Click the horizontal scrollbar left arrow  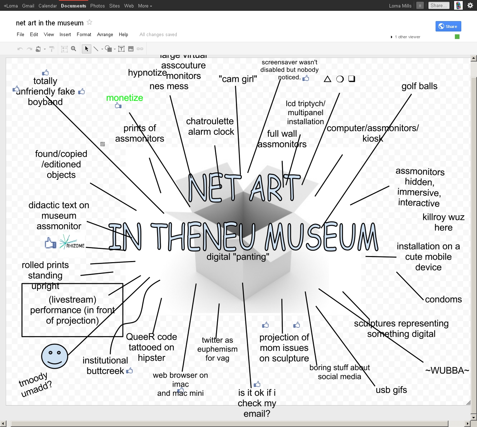coord(3,424)
